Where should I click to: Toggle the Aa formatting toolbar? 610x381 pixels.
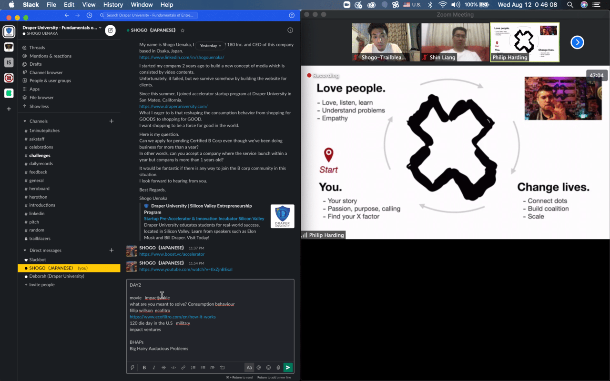249,367
